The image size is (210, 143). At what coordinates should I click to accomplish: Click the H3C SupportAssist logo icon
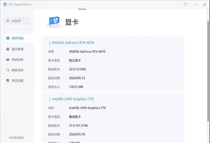pyautogui.click(x=5, y=5)
